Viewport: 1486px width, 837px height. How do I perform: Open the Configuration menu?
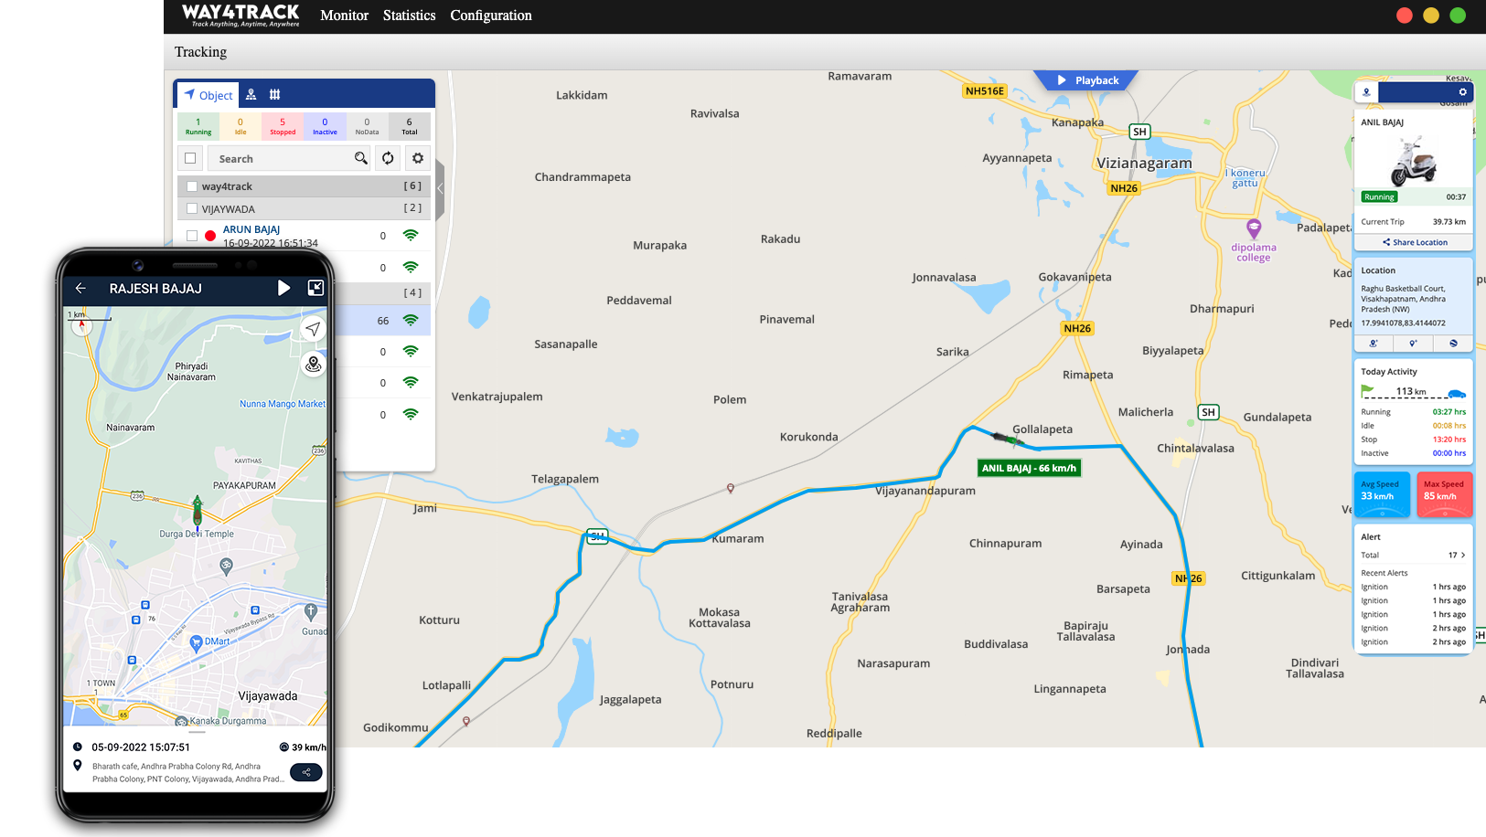491,16
